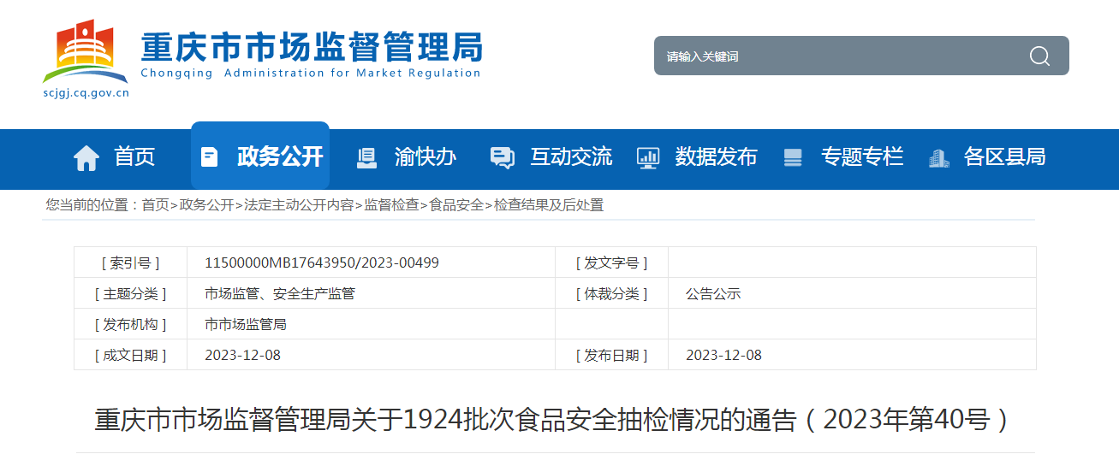This screenshot has width=1119, height=466.
Task: Click the 成文日期 value 2023-12-08
Action: (242, 355)
